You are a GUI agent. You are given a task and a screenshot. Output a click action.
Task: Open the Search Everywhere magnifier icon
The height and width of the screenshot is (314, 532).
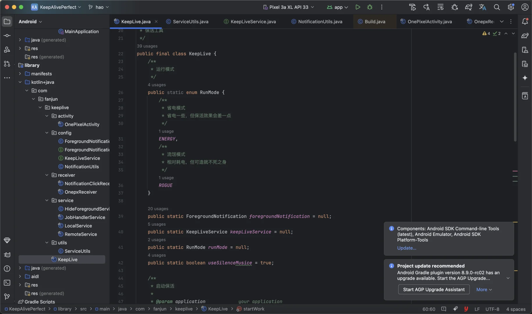tap(497, 7)
